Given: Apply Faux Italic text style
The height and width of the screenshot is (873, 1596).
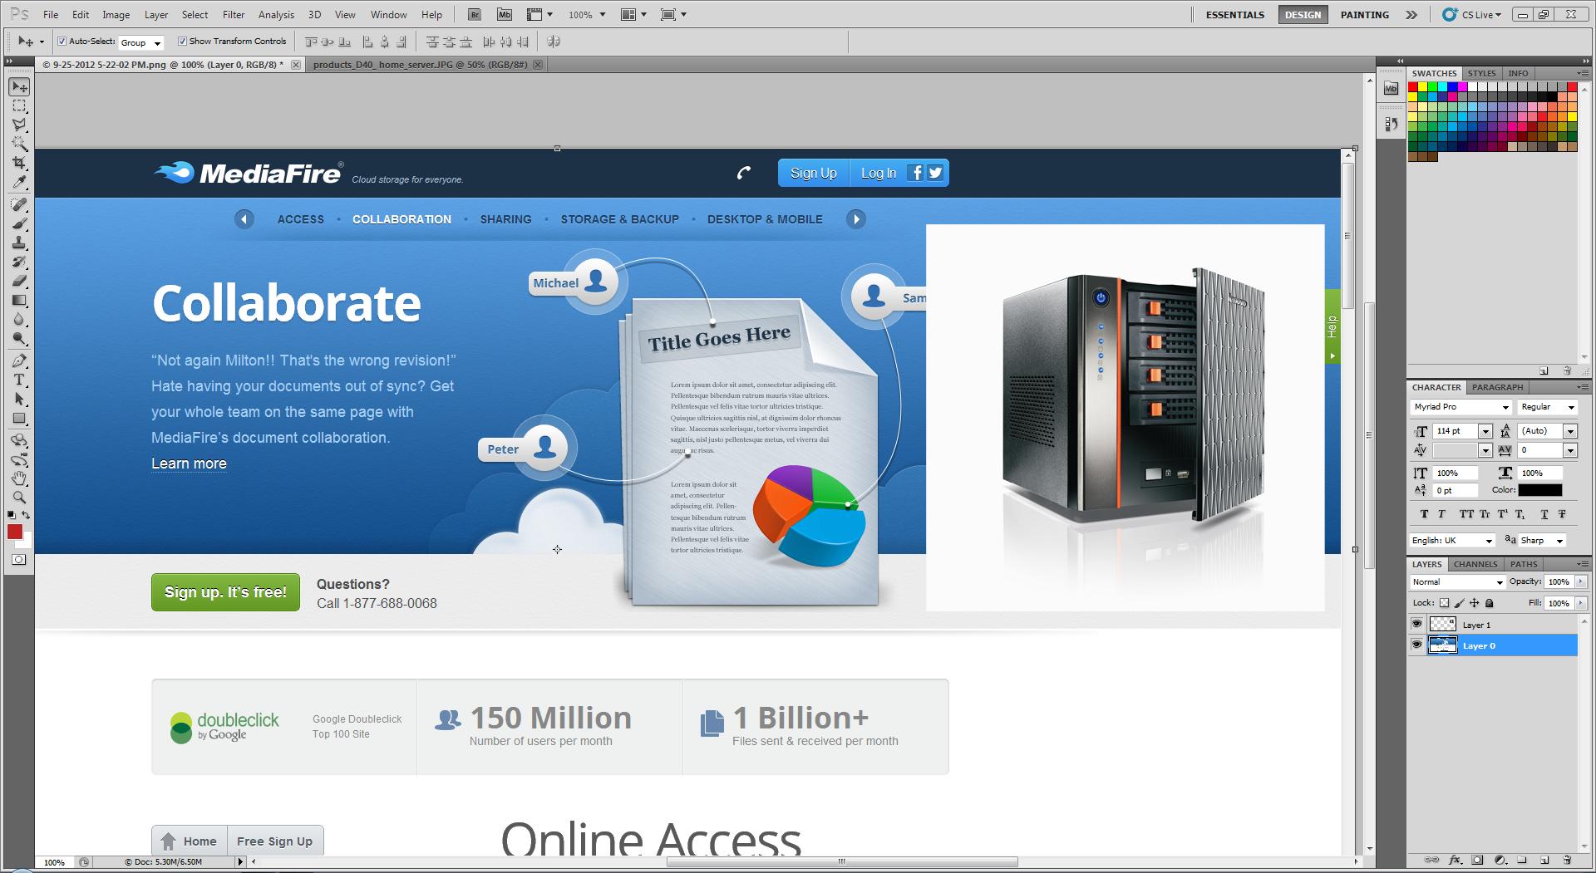Looking at the screenshot, I should tap(1441, 514).
